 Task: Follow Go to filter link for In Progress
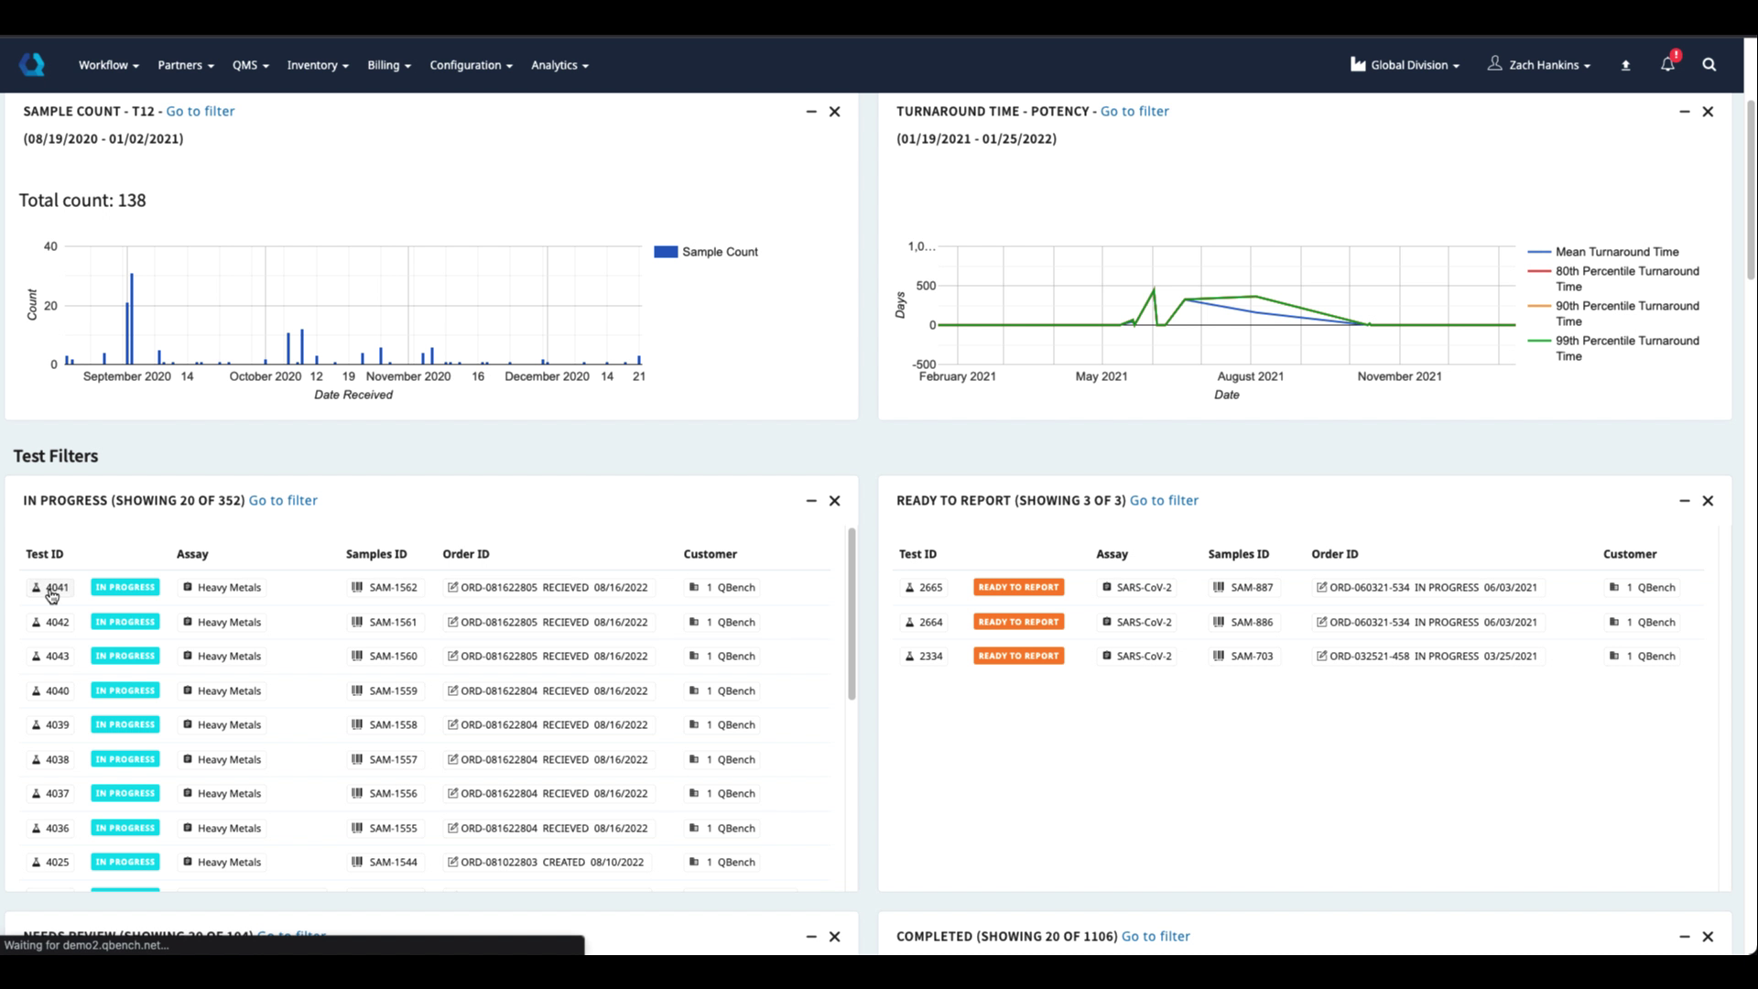[283, 501]
